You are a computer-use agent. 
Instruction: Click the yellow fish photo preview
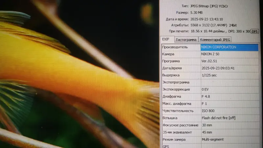coord(80,74)
